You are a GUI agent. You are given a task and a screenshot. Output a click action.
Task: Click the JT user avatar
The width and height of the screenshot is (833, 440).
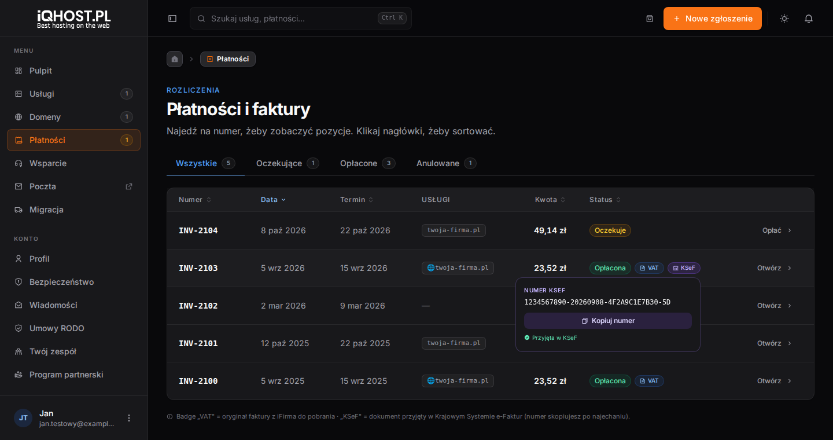pos(23,418)
